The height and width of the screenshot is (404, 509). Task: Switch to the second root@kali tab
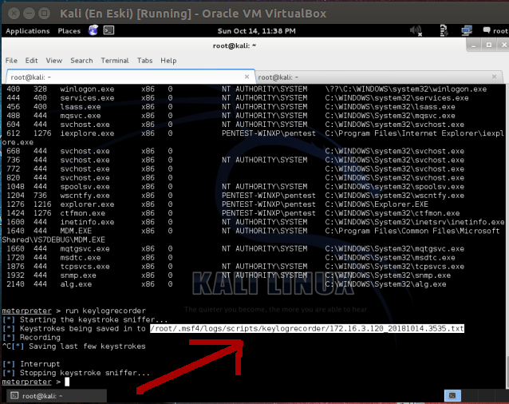(379, 77)
